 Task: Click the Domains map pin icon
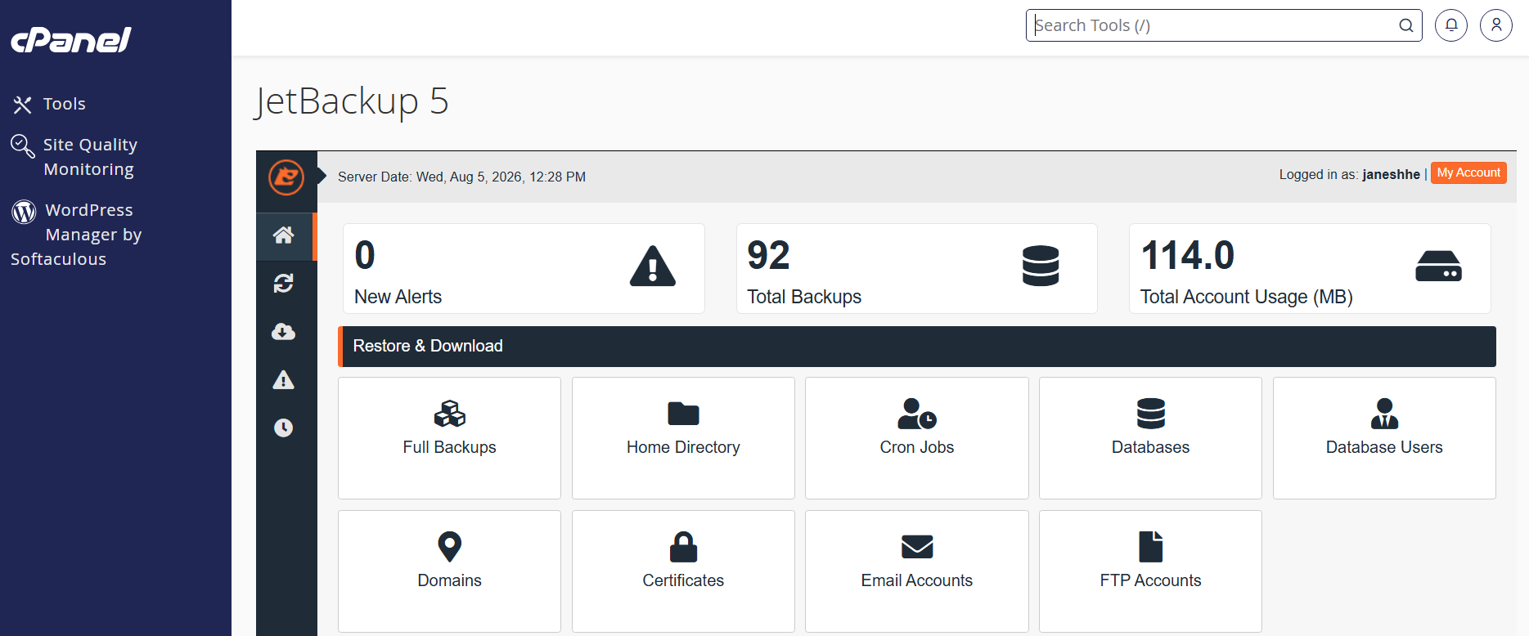pyautogui.click(x=450, y=547)
